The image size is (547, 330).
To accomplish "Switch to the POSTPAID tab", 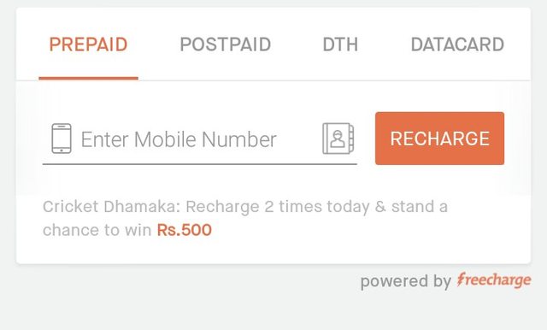I will (226, 44).
